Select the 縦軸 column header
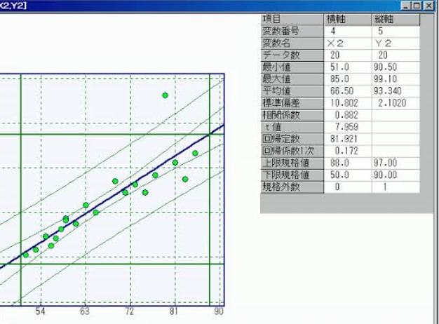 (396, 20)
